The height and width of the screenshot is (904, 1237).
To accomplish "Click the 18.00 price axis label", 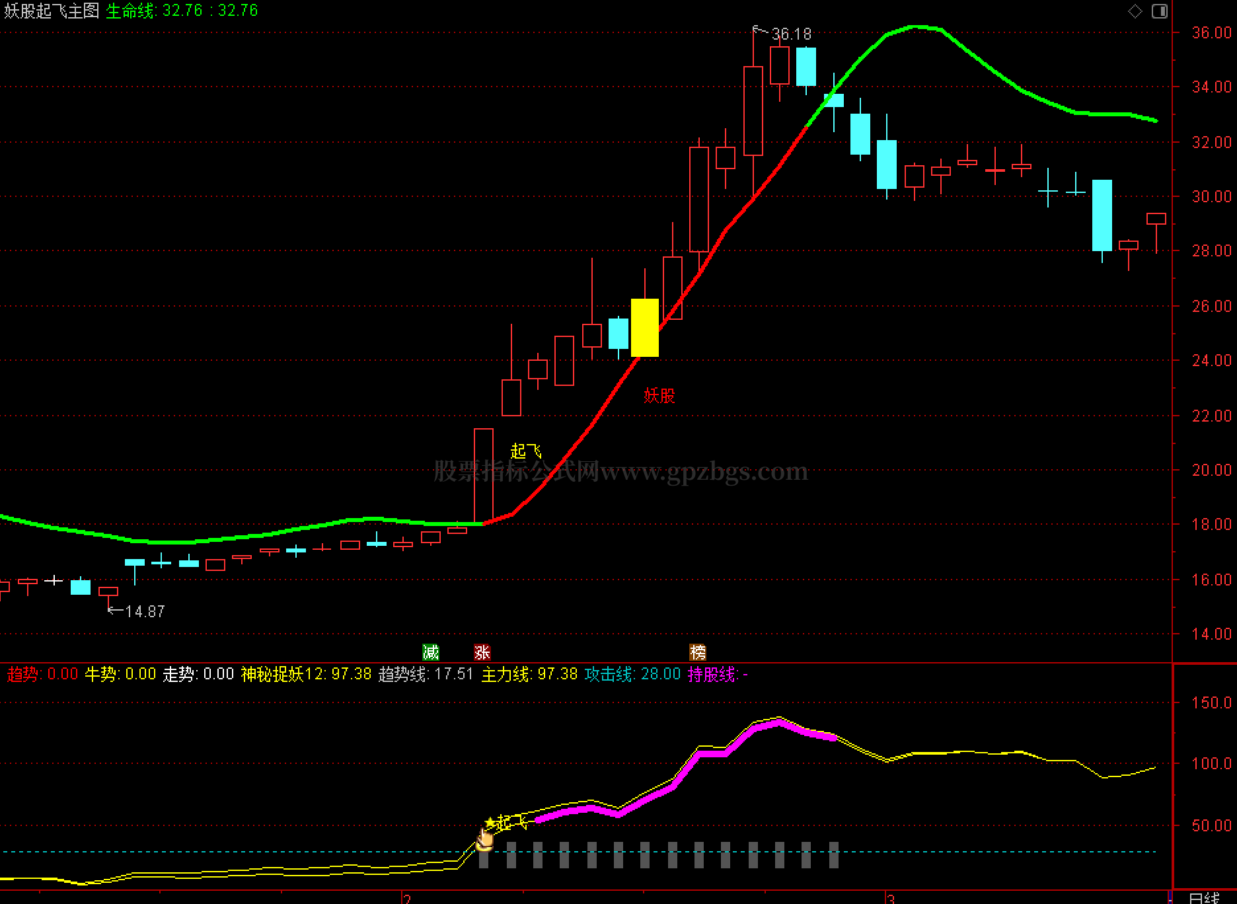I will pos(1211,524).
